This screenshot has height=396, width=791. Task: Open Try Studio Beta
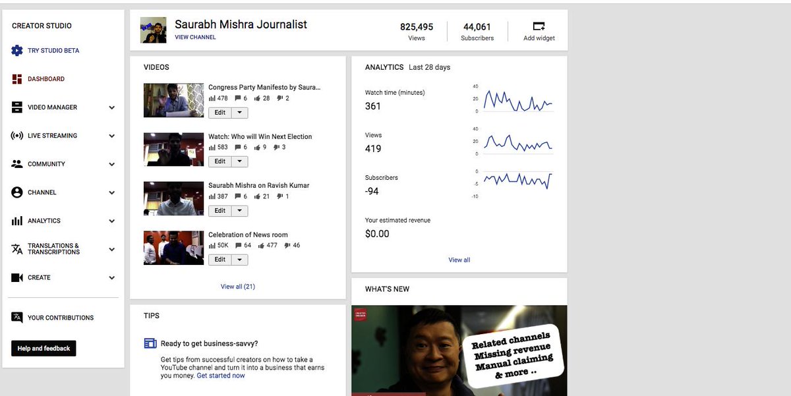[x=53, y=51]
